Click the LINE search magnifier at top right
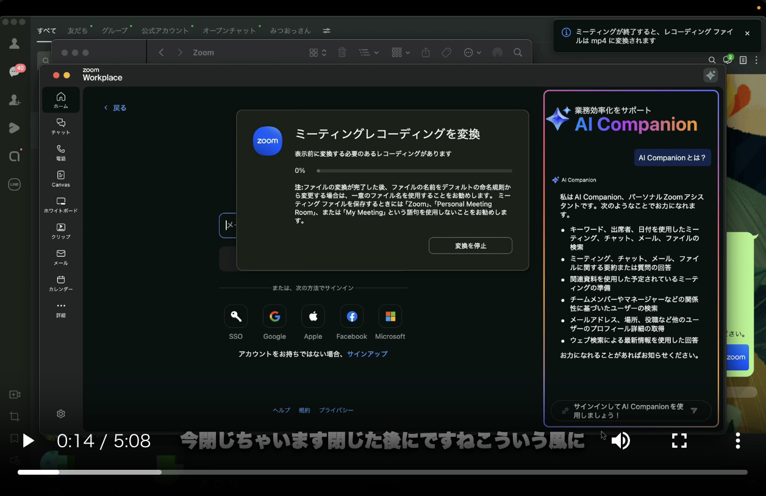 [712, 60]
